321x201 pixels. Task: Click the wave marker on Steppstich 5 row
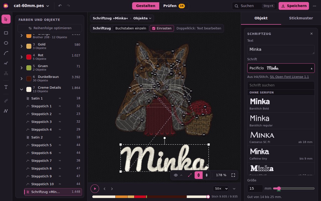pos(60,145)
